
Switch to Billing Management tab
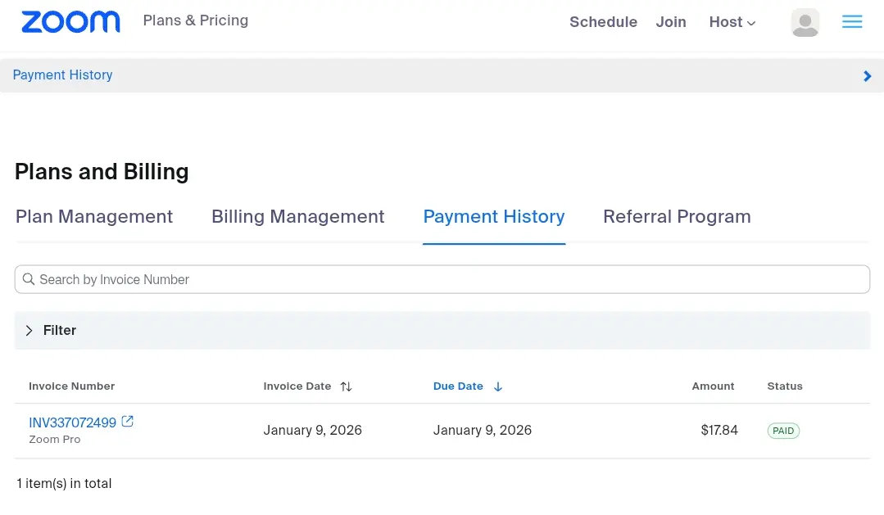pos(297,216)
